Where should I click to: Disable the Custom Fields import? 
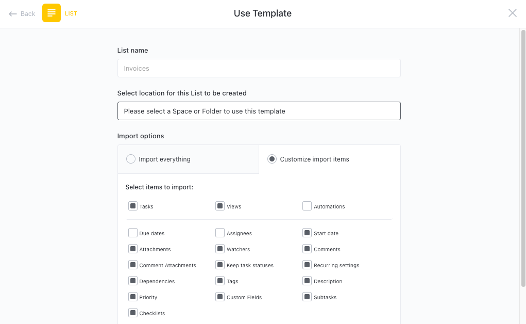pos(220,297)
